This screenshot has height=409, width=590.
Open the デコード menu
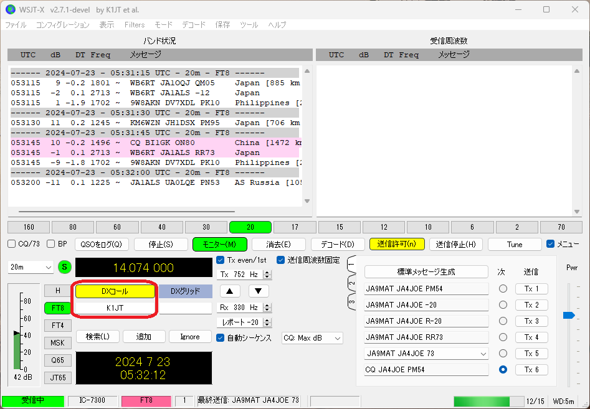194,25
